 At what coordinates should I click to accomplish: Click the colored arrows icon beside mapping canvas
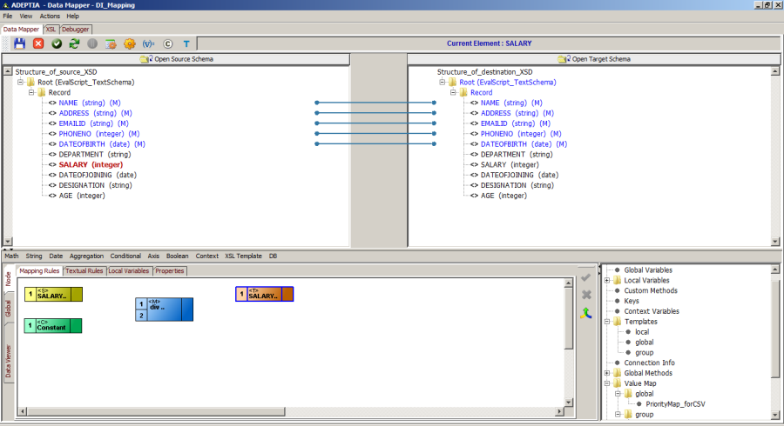586,312
